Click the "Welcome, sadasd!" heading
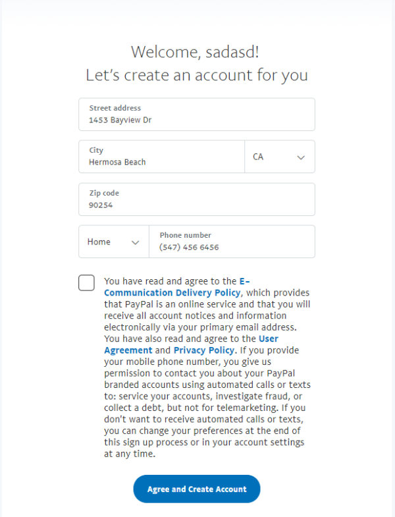Image resolution: width=395 pixels, height=517 pixels. point(197,52)
